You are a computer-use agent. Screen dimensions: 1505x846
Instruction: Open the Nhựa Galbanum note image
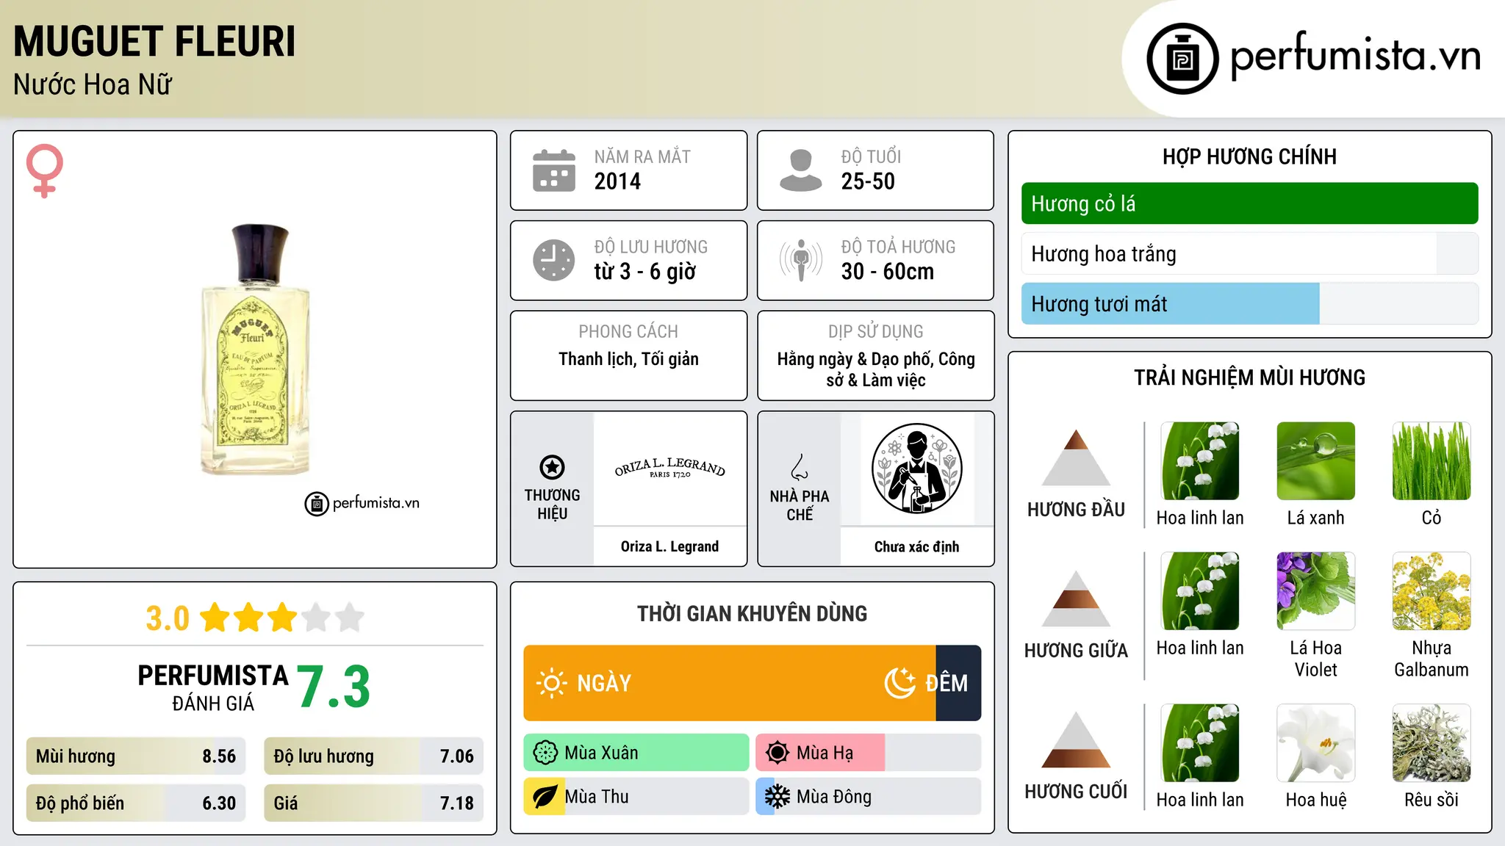click(1432, 591)
